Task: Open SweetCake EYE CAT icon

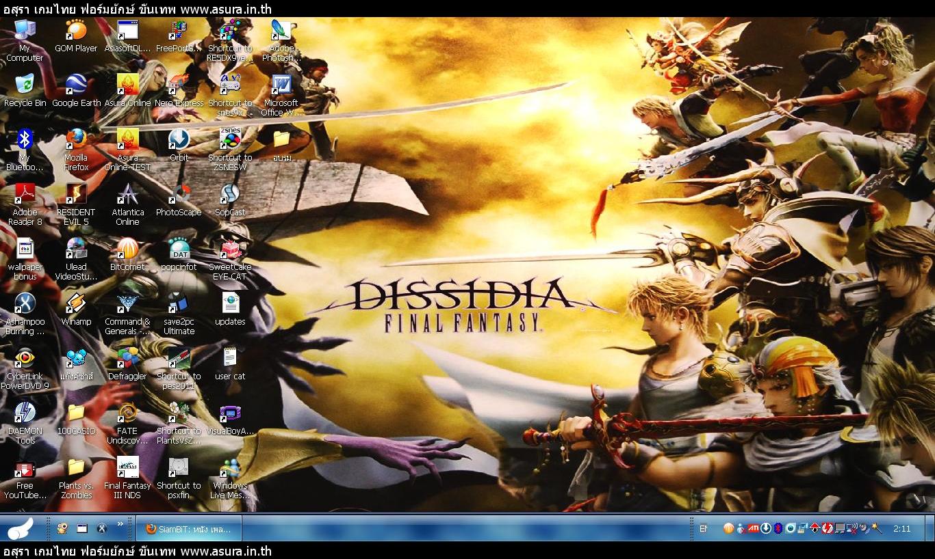Action: 230,260
